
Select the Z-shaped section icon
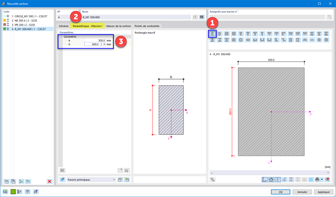(283, 40)
